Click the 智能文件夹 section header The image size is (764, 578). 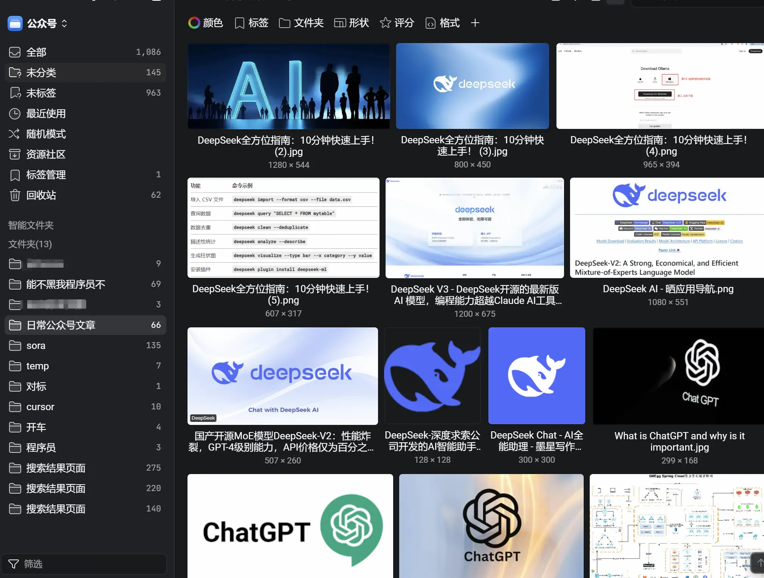[x=31, y=225]
